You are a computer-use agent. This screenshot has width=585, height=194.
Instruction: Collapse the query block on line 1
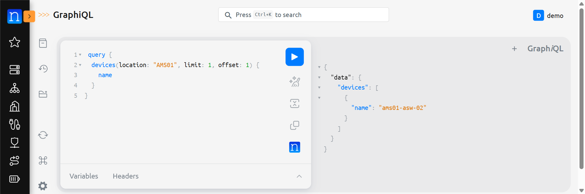[80, 55]
